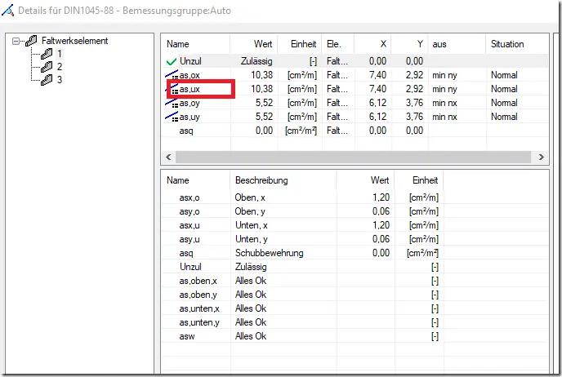Click Normal situation in as,ox row

tap(504, 75)
